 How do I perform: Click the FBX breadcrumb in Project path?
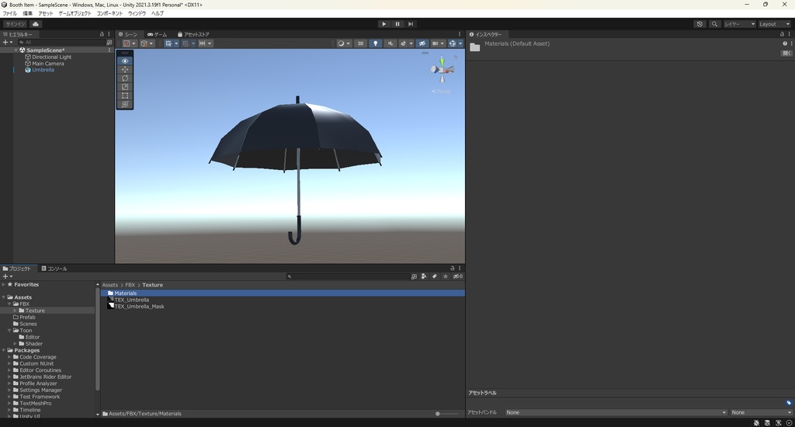pyautogui.click(x=130, y=285)
